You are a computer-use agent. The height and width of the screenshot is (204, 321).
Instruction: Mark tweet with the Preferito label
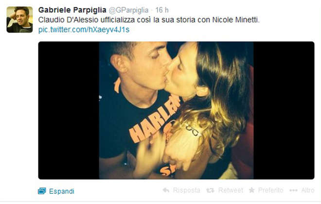pyautogui.click(x=270, y=190)
